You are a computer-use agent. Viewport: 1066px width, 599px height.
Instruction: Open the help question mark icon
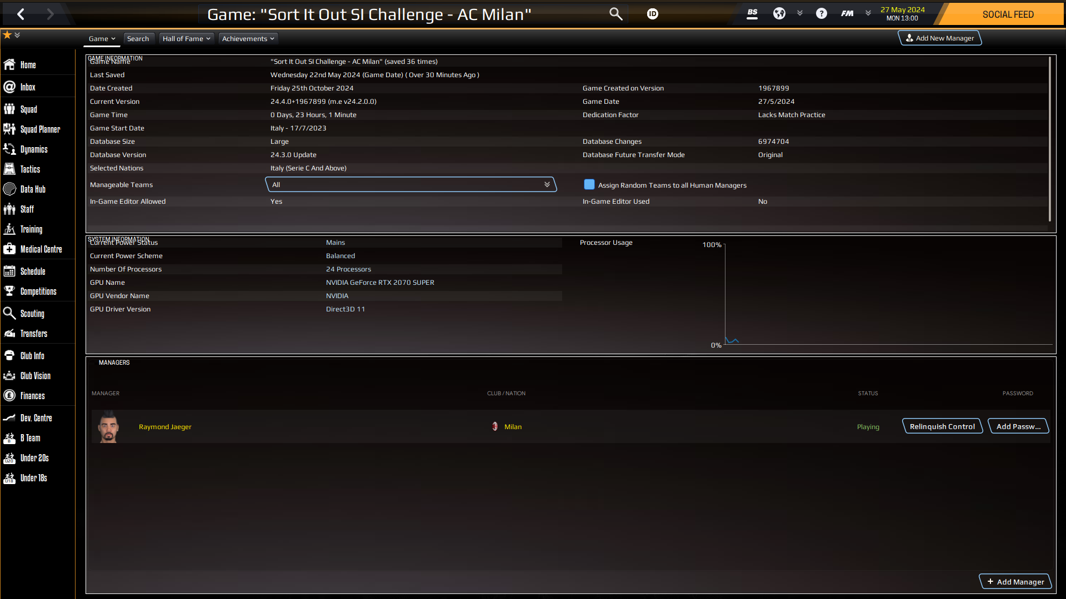coord(821,14)
